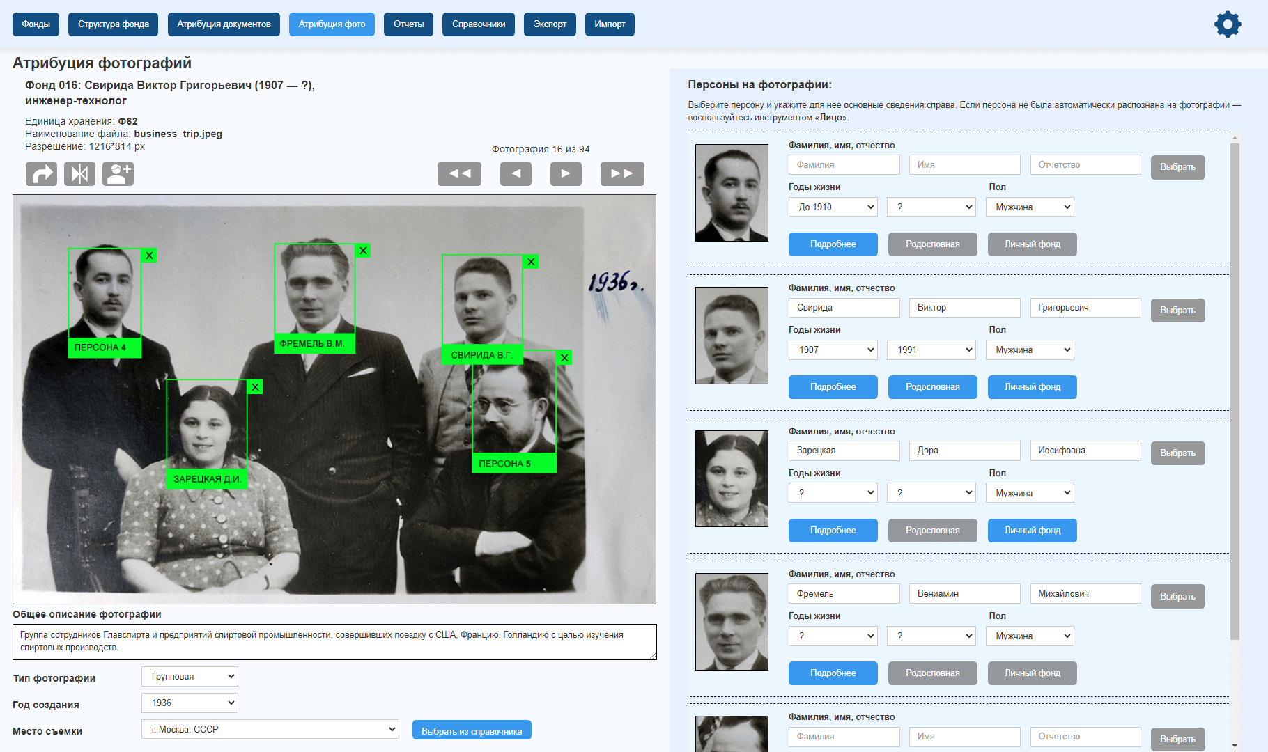Screen dimensions: 1268x752
Task: Click the empty Отчество field of first person
Action: [1085, 165]
